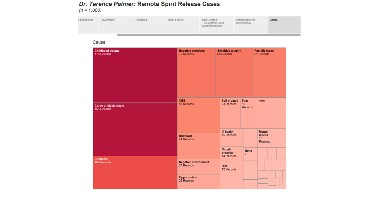Click the None 7 tile
380x213 pixels.
250,154
